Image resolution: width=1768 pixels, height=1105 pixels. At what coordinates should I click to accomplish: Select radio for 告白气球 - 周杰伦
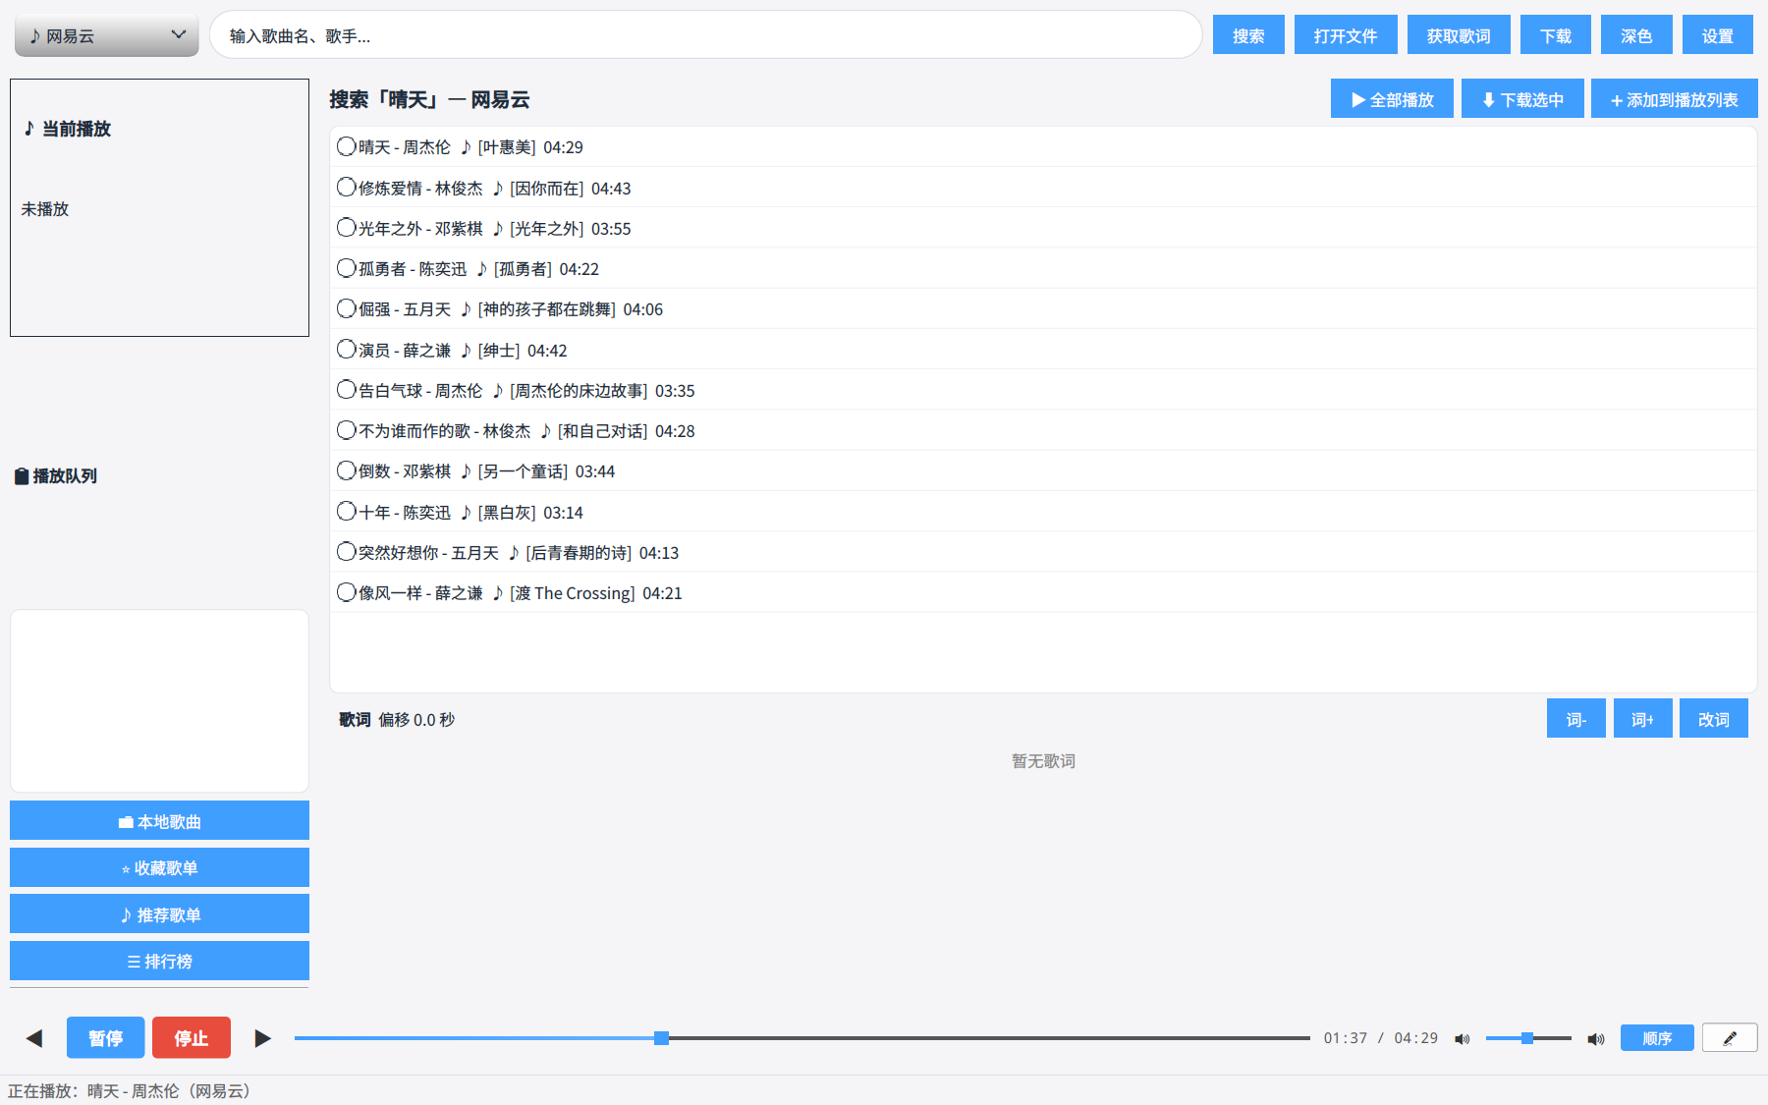[x=346, y=389]
